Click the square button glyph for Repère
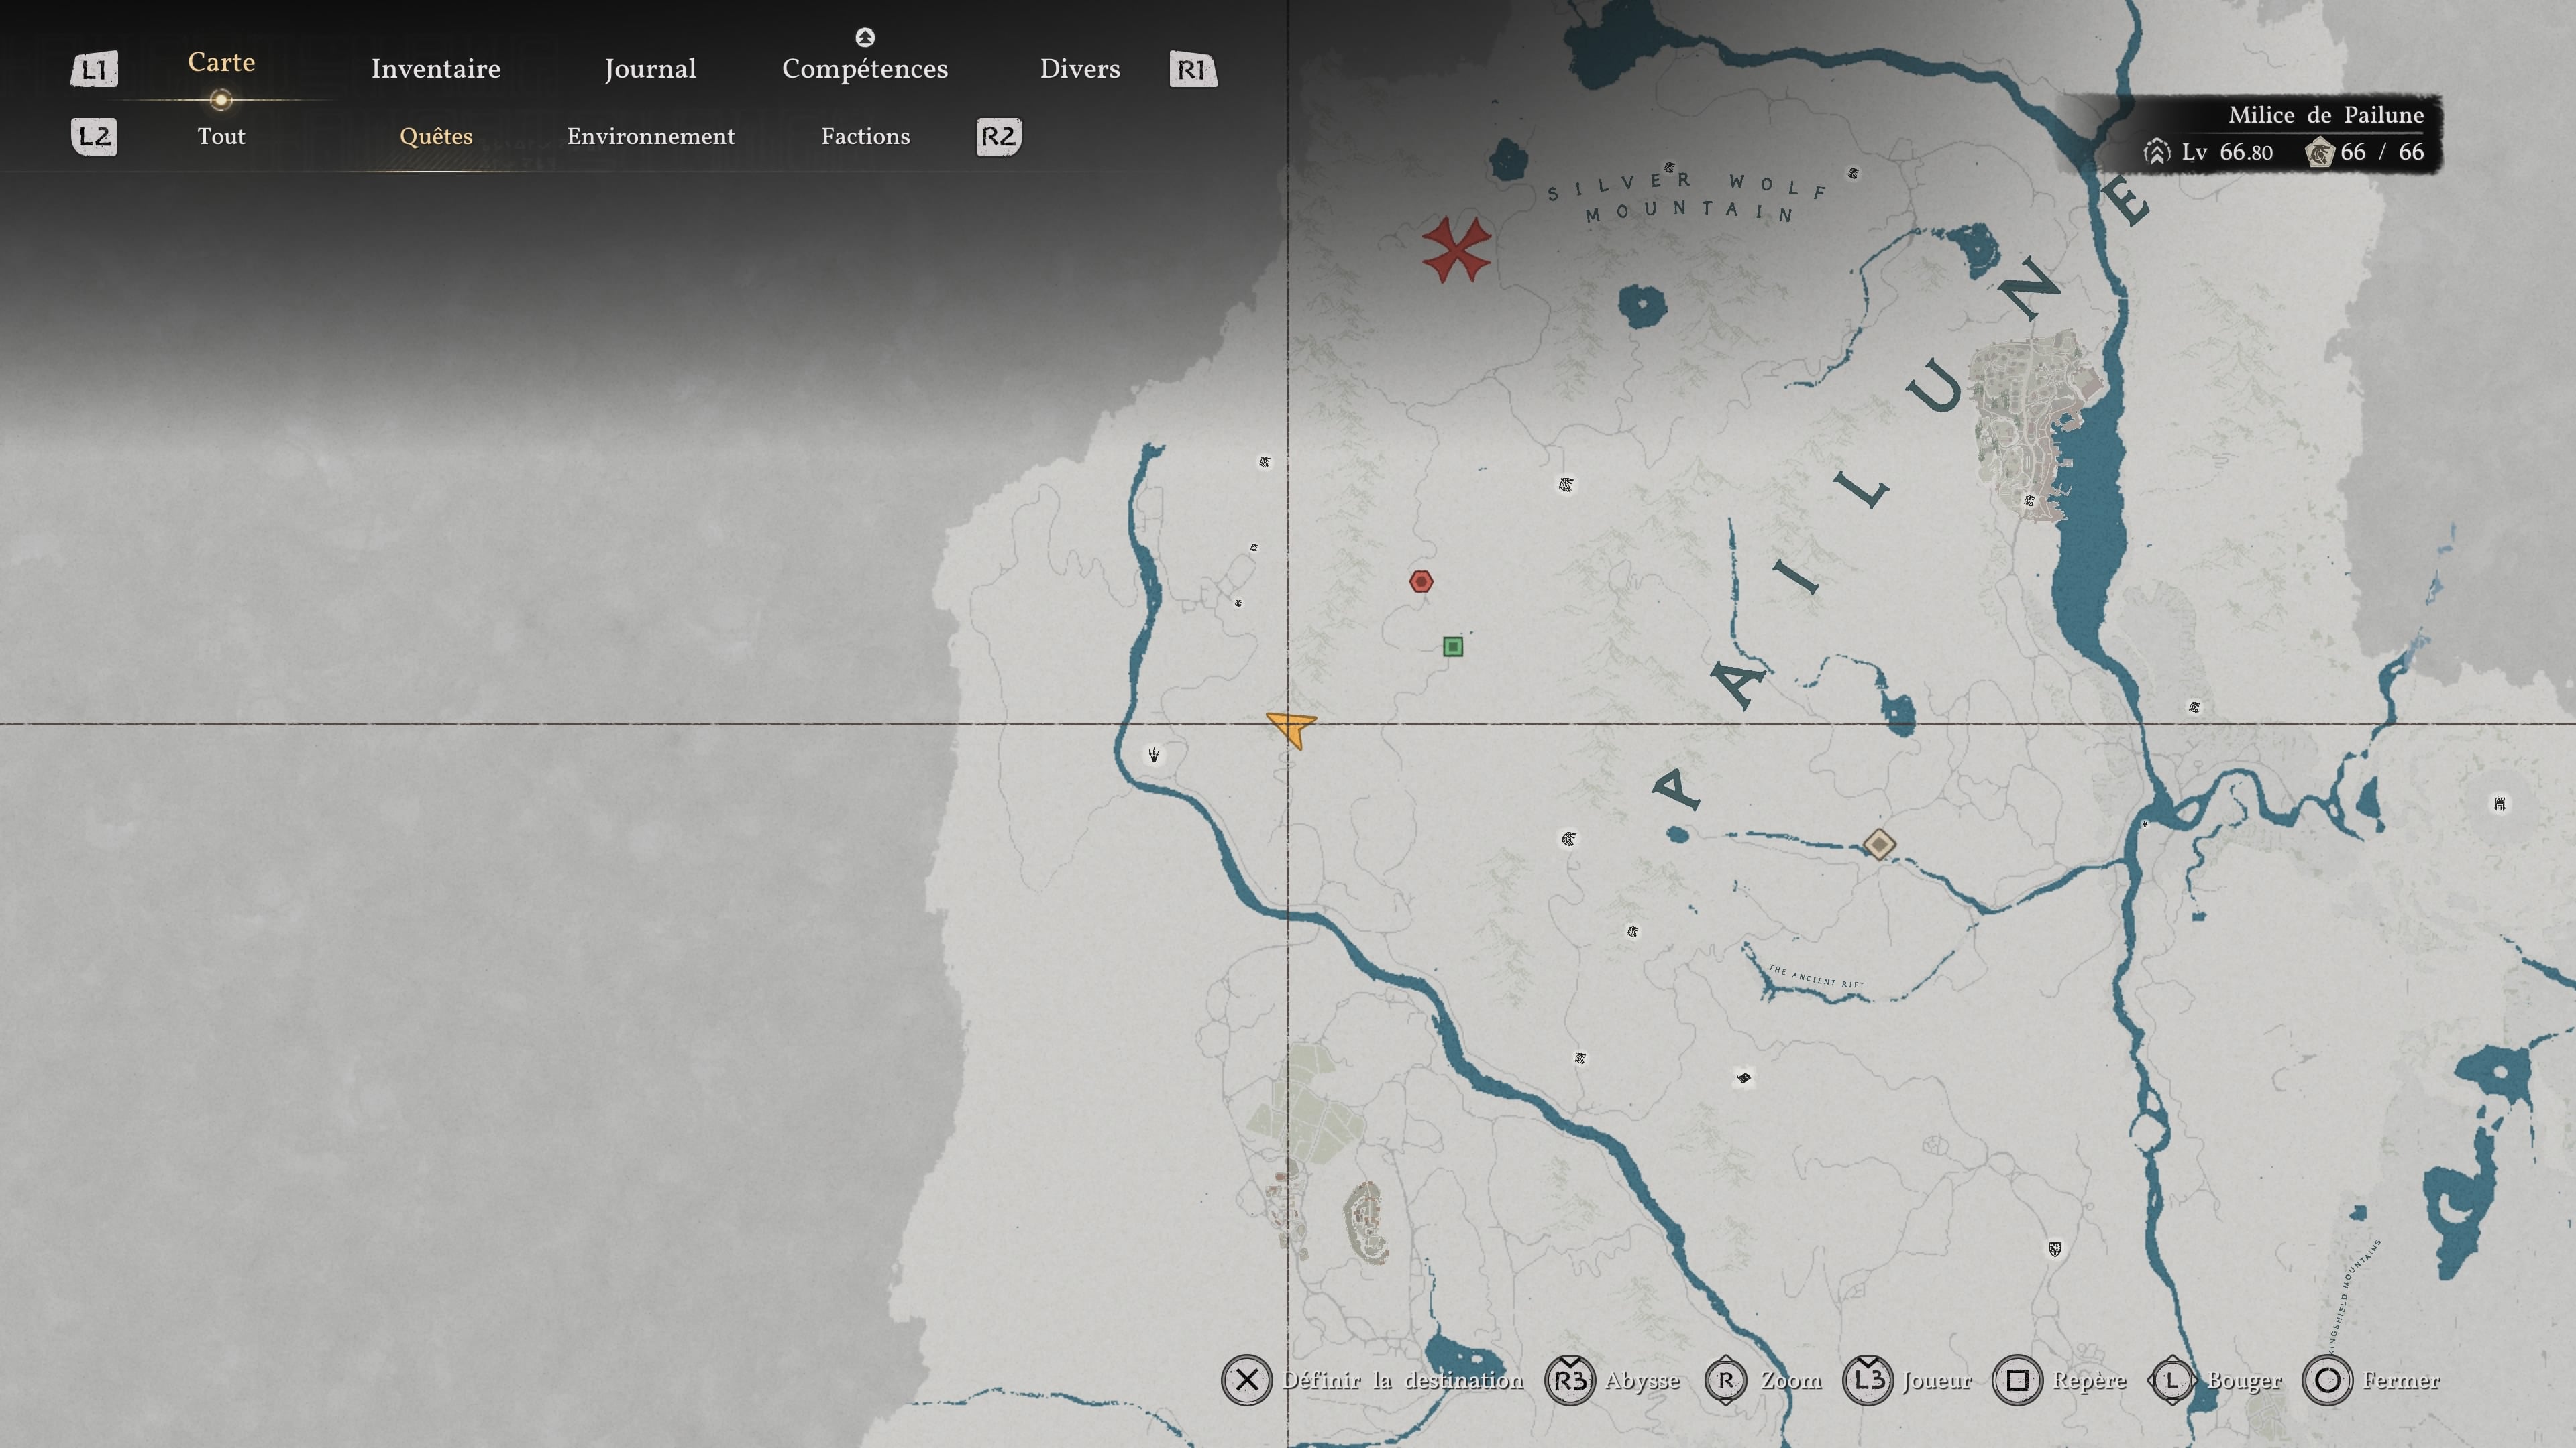Image resolution: width=2576 pixels, height=1448 pixels. pyautogui.click(x=2017, y=1380)
